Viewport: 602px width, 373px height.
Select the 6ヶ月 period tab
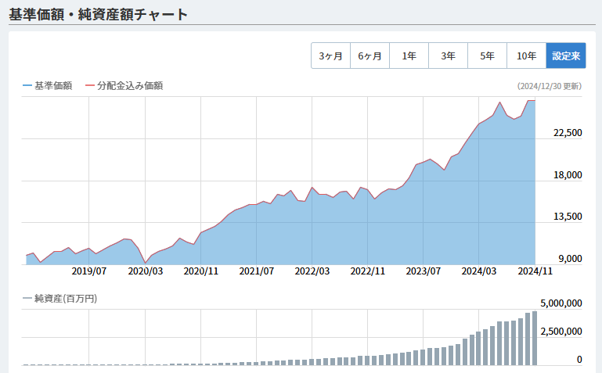pos(369,56)
